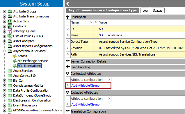
Task: Toggle the Load Handling section open
Action: coord(68,67)
